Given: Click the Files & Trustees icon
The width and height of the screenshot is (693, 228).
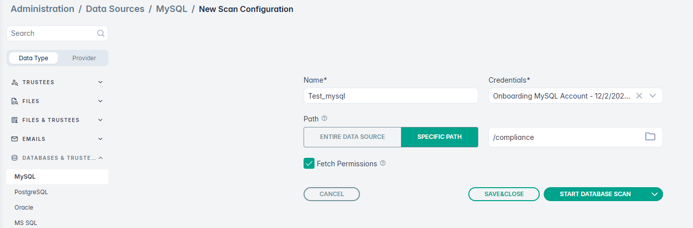Looking at the screenshot, I should (x=15, y=120).
